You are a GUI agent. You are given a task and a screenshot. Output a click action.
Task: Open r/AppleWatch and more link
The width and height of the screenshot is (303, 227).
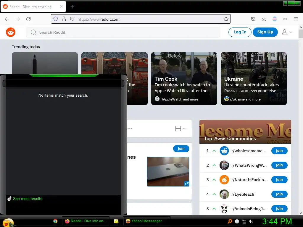pos(179,99)
